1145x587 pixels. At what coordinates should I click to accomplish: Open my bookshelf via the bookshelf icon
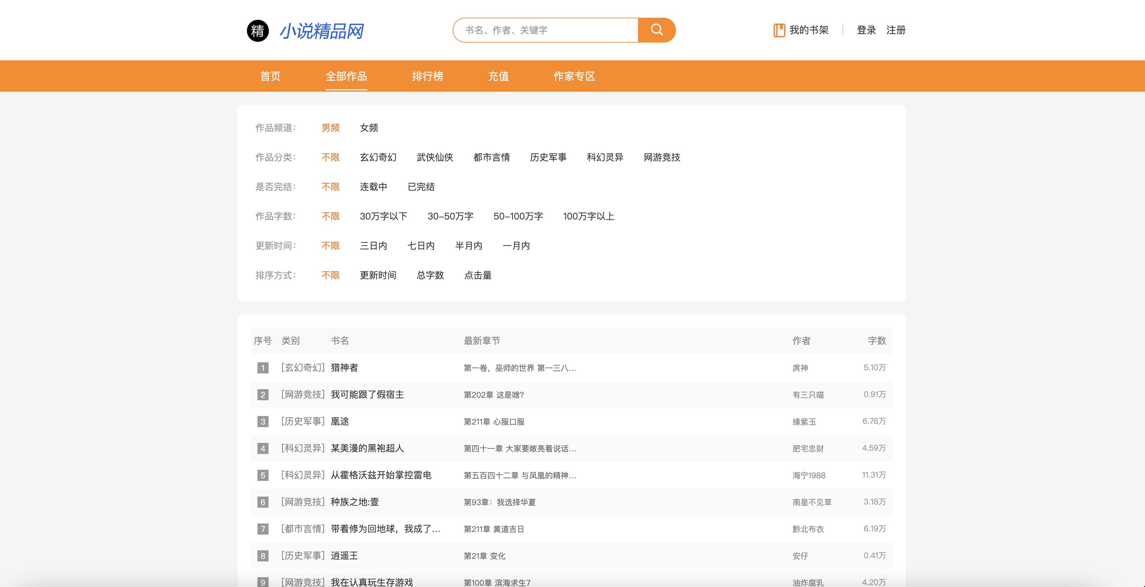779,30
